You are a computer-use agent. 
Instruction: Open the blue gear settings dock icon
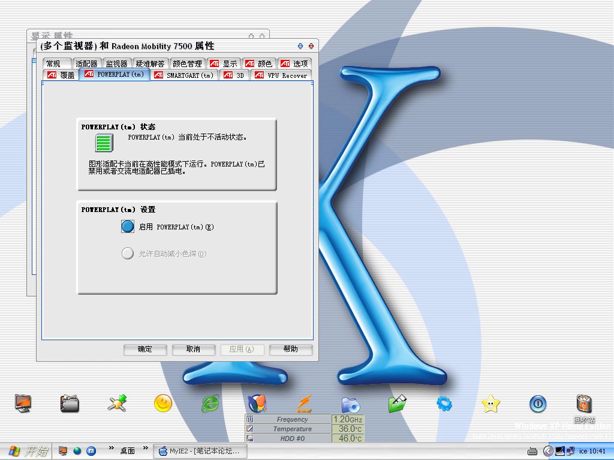pyautogui.click(x=444, y=404)
